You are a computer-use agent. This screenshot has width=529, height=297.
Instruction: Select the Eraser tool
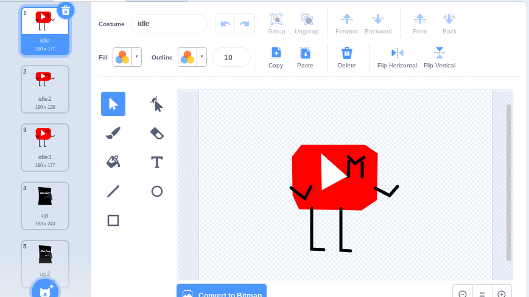tap(157, 133)
